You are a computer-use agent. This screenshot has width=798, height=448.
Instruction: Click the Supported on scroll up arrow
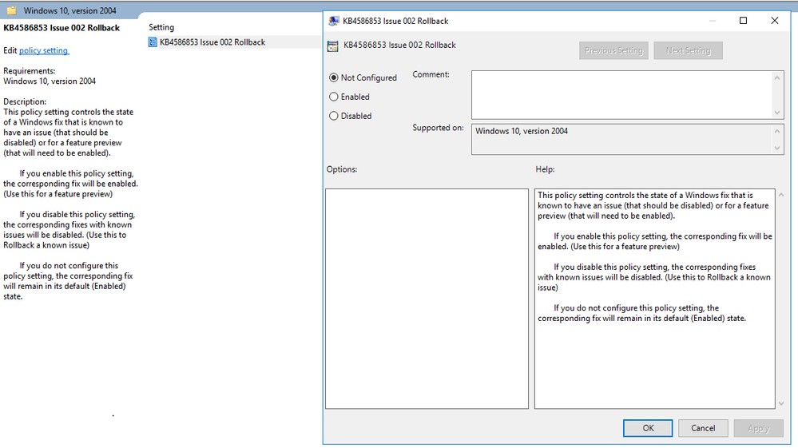pos(777,131)
